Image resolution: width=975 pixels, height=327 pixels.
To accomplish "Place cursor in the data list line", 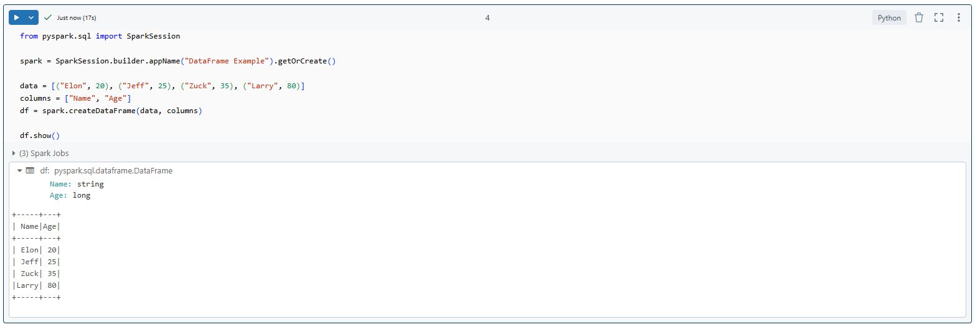I will coord(162,86).
